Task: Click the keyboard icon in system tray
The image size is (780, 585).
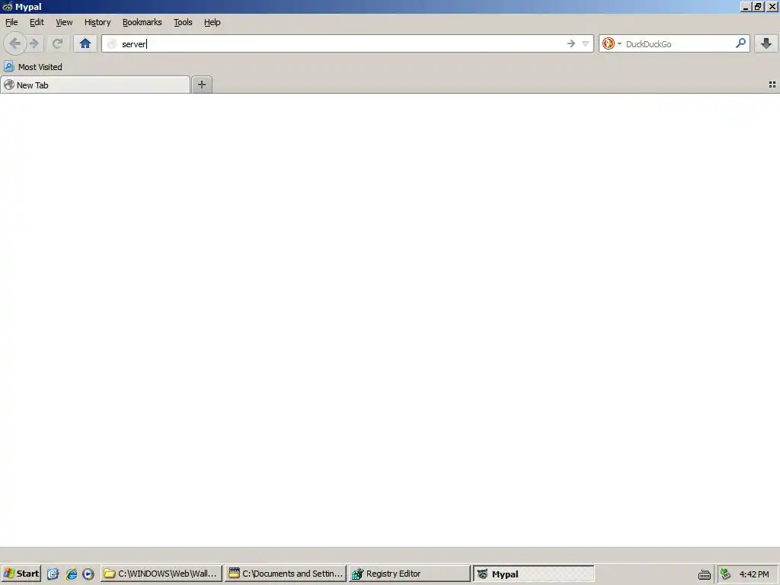Action: click(x=705, y=574)
